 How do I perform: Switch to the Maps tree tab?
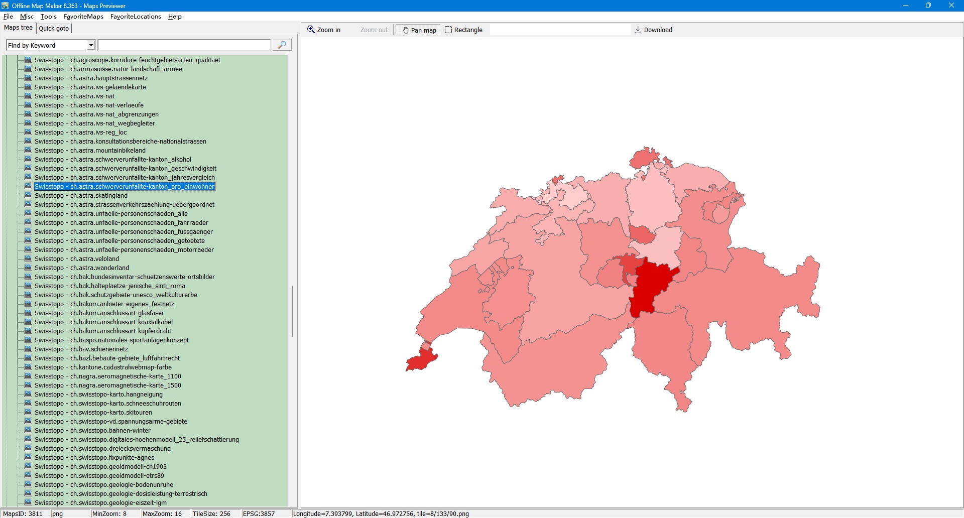tap(18, 28)
